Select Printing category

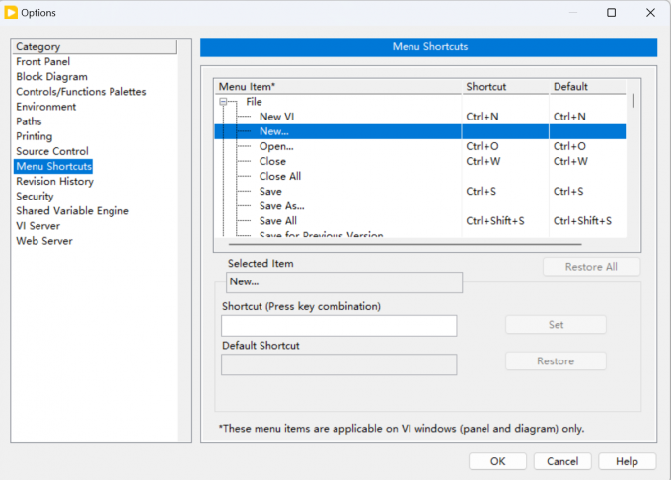tap(35, 136)
